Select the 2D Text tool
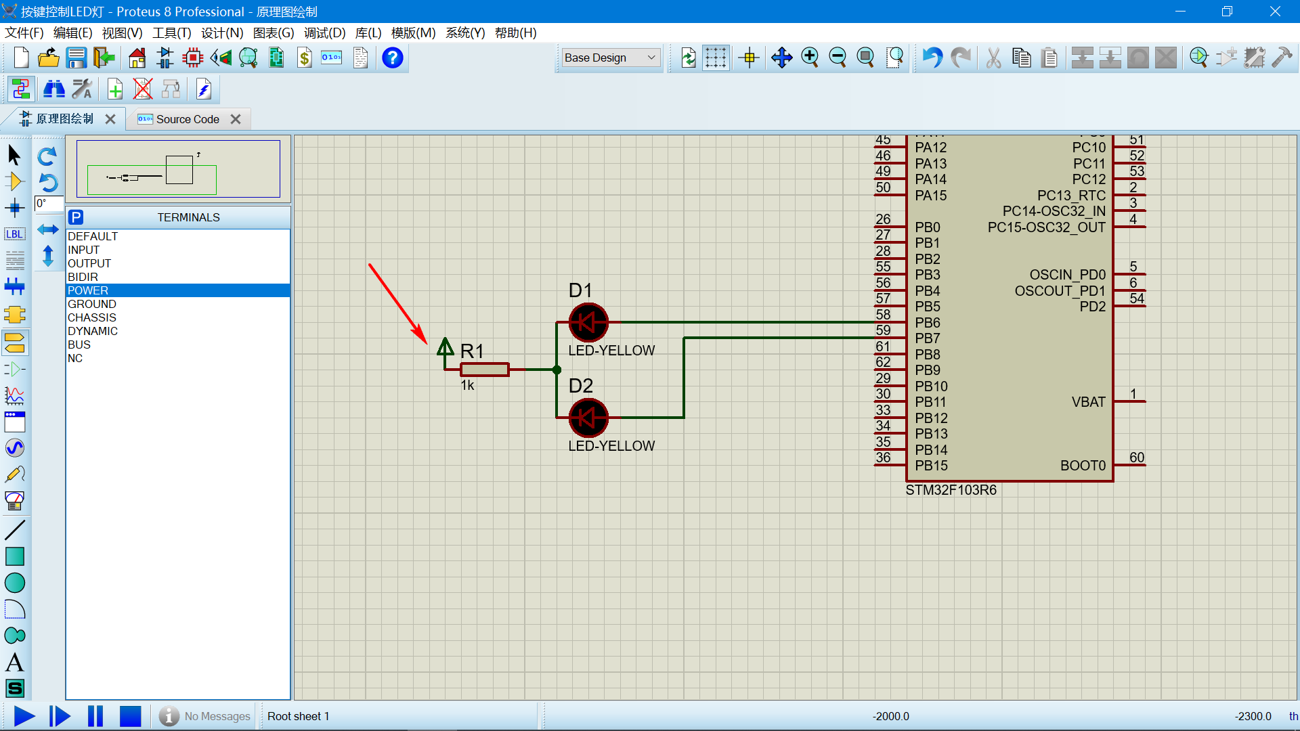 [14, 662]
